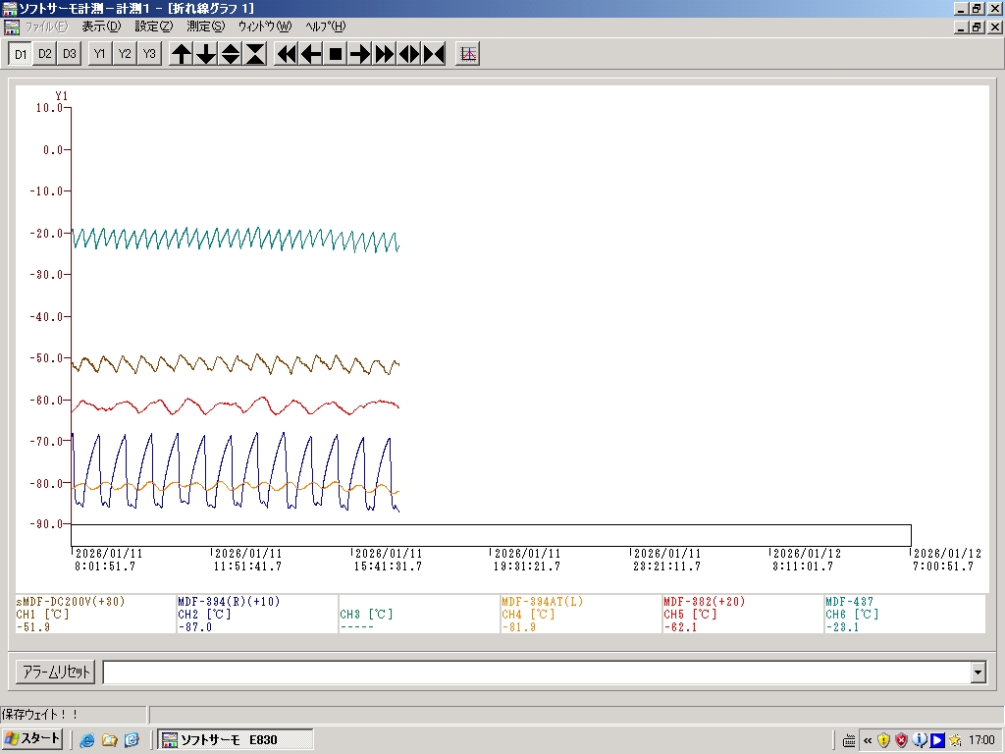Open the 表示(D) menu
Screen dimensions: 1005x754
click(x=101, y=27)
